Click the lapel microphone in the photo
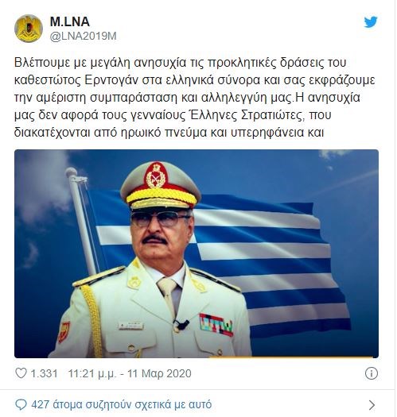The height and width of the screenshot is (417, 397). click(181, 325)
